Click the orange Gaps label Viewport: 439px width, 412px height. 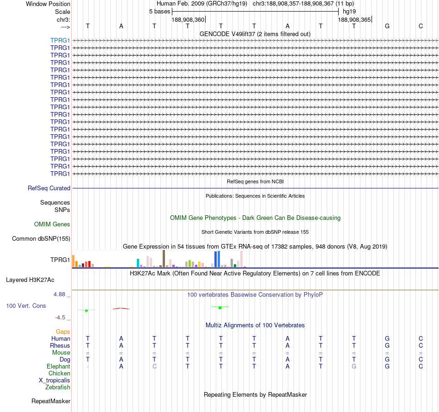63,332
